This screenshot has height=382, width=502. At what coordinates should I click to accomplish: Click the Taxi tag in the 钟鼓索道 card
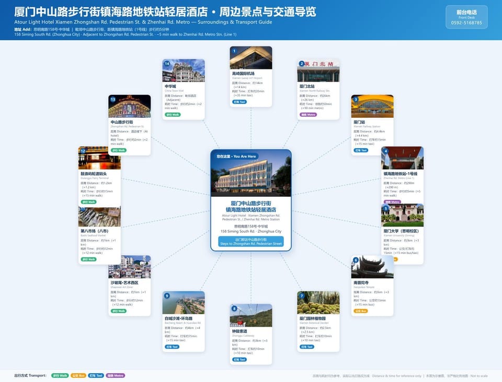(239, 360)
